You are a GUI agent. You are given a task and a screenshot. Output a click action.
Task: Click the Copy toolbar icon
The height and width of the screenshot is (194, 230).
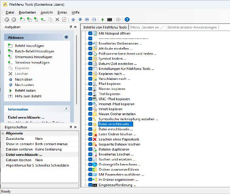pos(50,19)
